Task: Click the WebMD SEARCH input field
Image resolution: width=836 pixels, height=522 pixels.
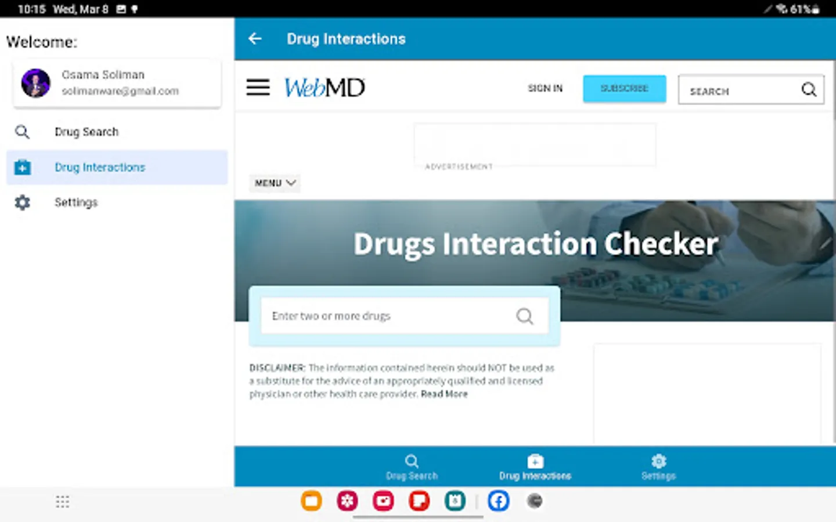Action: coord(751,89)
